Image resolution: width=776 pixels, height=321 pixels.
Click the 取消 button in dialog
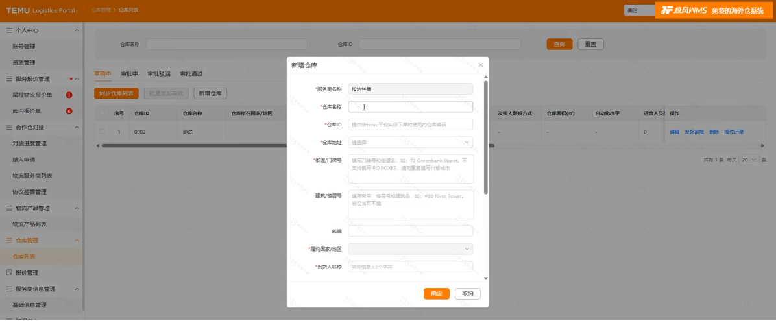coord(468,293)
